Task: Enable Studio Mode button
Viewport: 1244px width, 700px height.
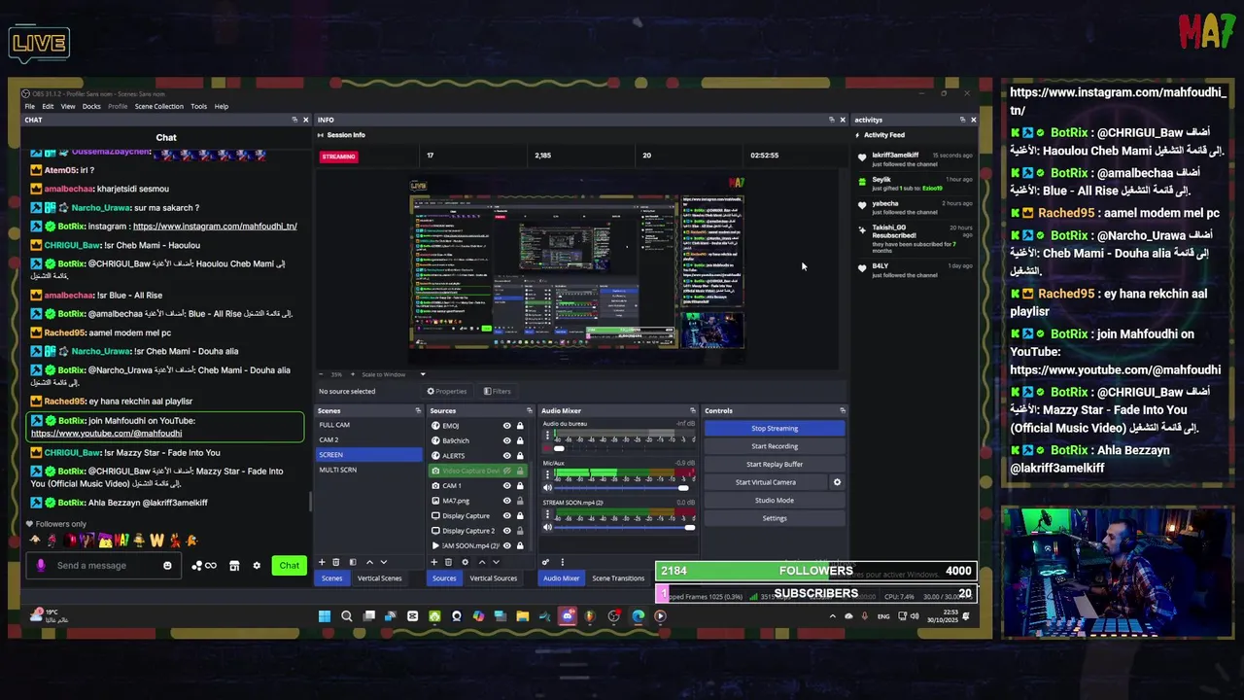Action: [x=775, y=501]
